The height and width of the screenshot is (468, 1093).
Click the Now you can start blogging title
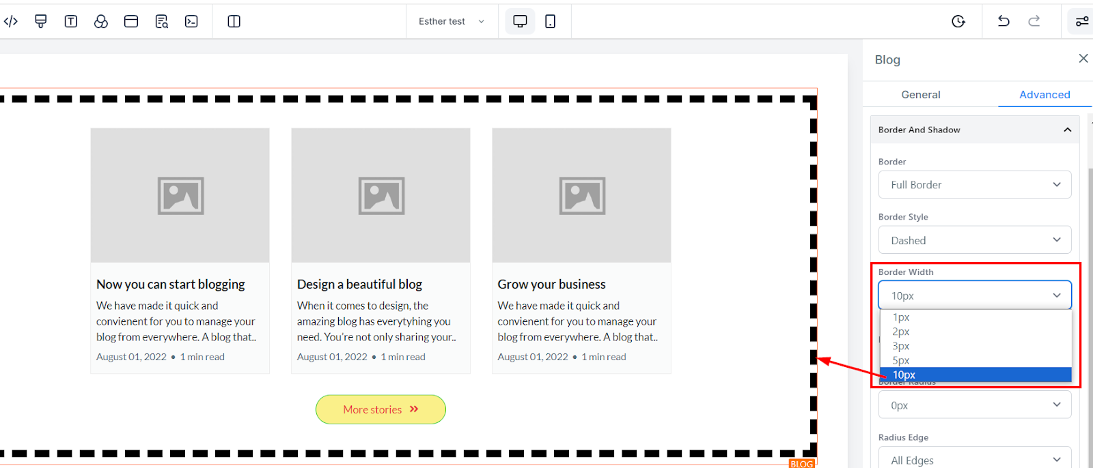(171, 284)
